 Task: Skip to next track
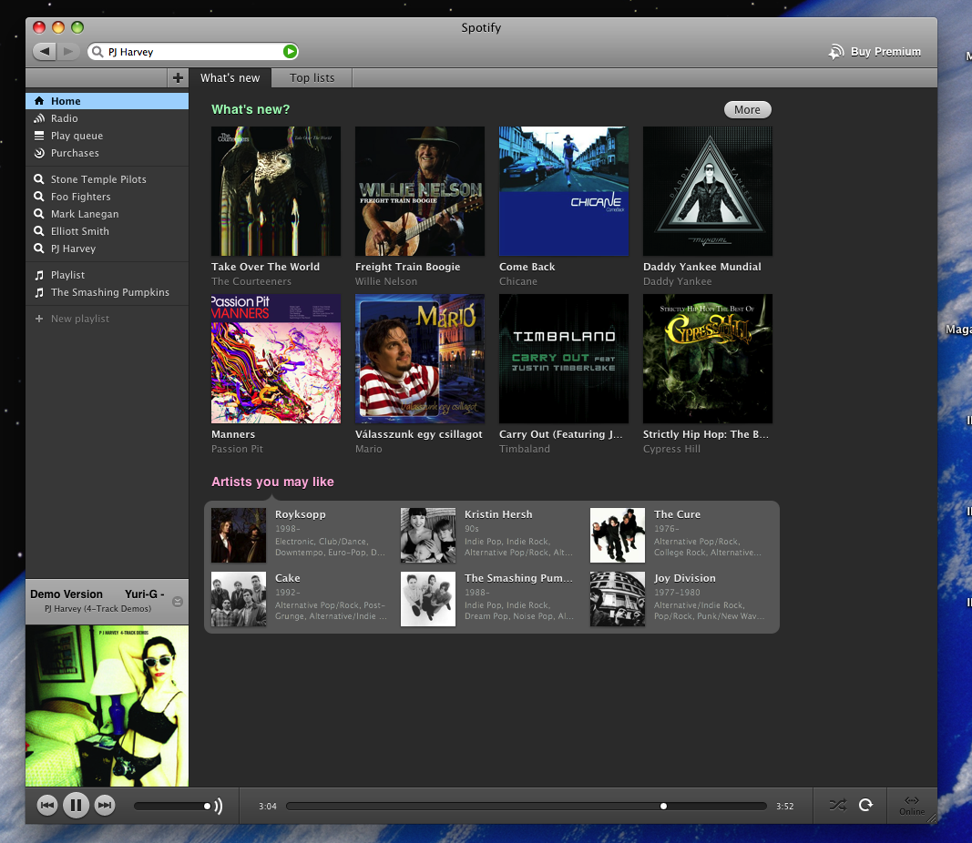(105, 805)
